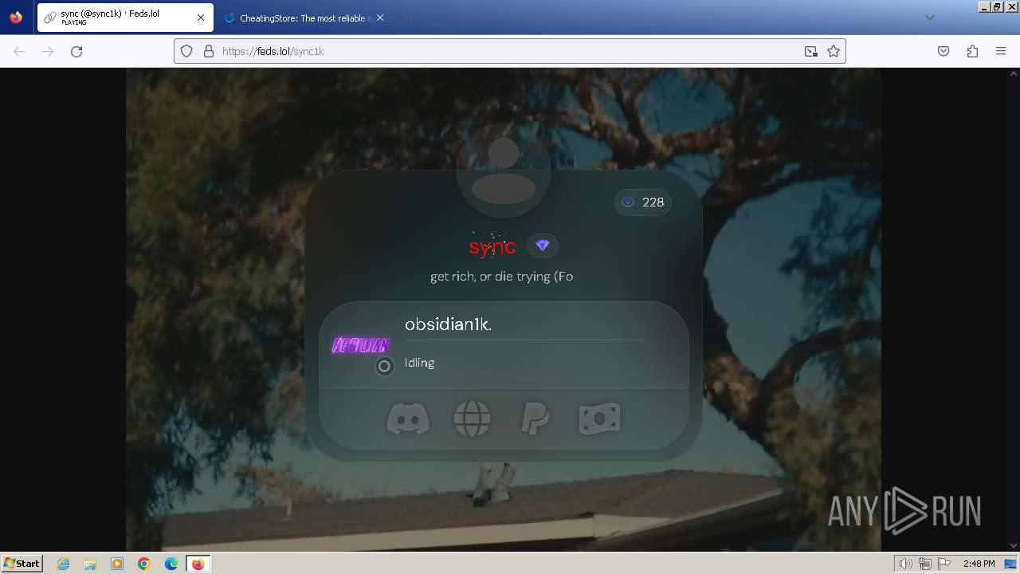This screenshot has height=574, width=1020.
Task: Click the Firefox logo icon in tab bar
Action: point(16,18)
